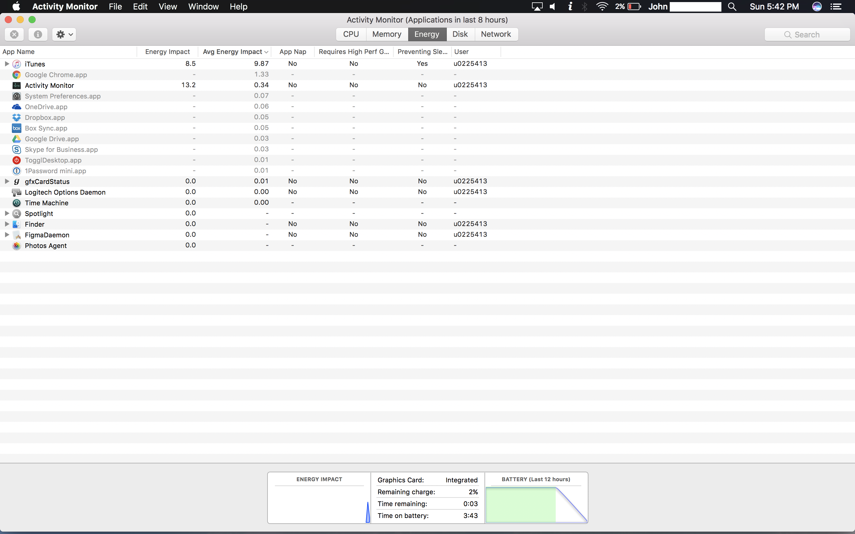
Task: Click the Skype for Business icon
Action: pos(17,150)
